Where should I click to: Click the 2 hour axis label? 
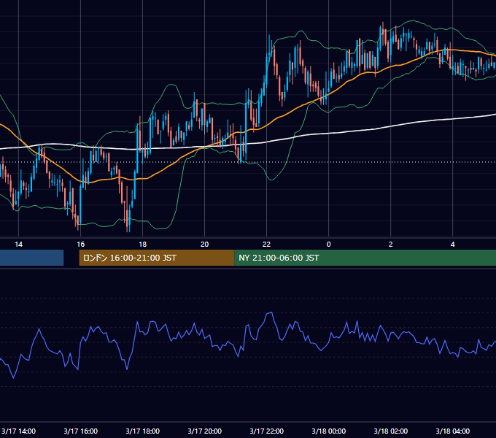pos(391,245)
